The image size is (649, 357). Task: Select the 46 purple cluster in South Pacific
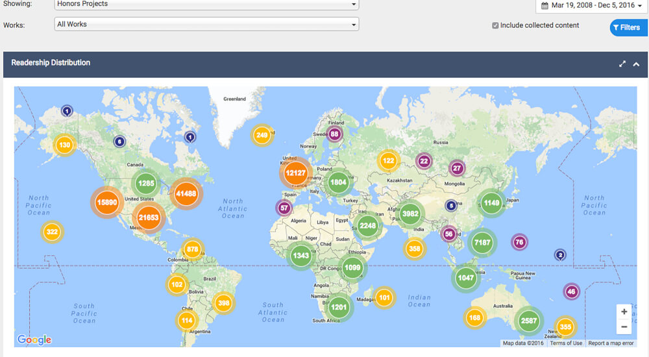click(x=572, y=291)
